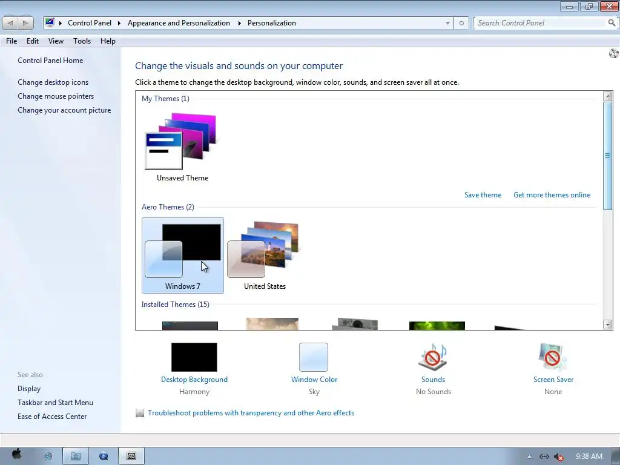Open Taskbar and Start Menu link

coord(55,403)
